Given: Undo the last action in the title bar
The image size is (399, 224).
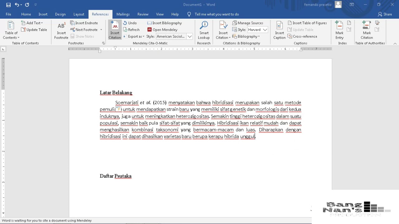Looking at the screenshot, I should click(17, 5).
